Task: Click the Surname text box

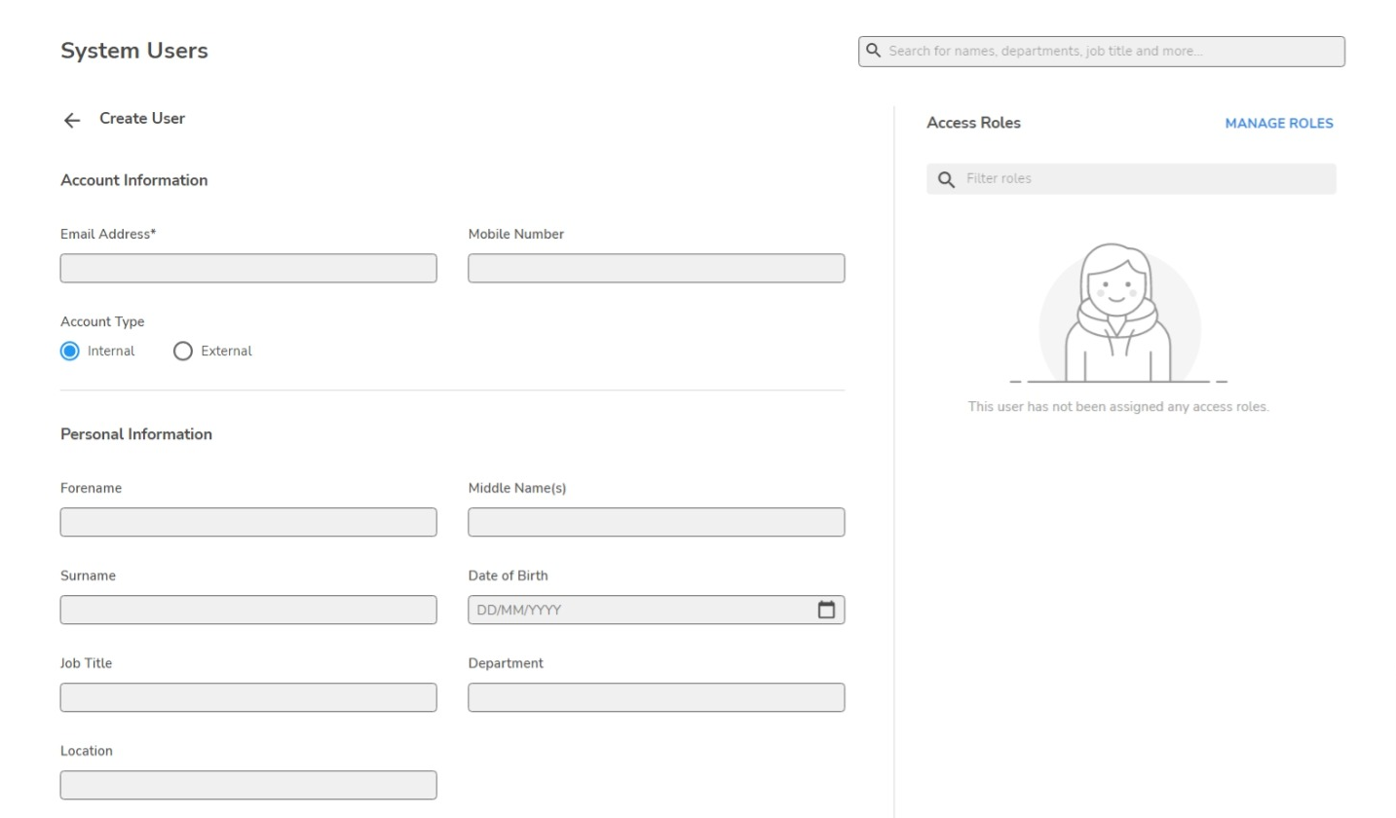Action: click(248, 610)
